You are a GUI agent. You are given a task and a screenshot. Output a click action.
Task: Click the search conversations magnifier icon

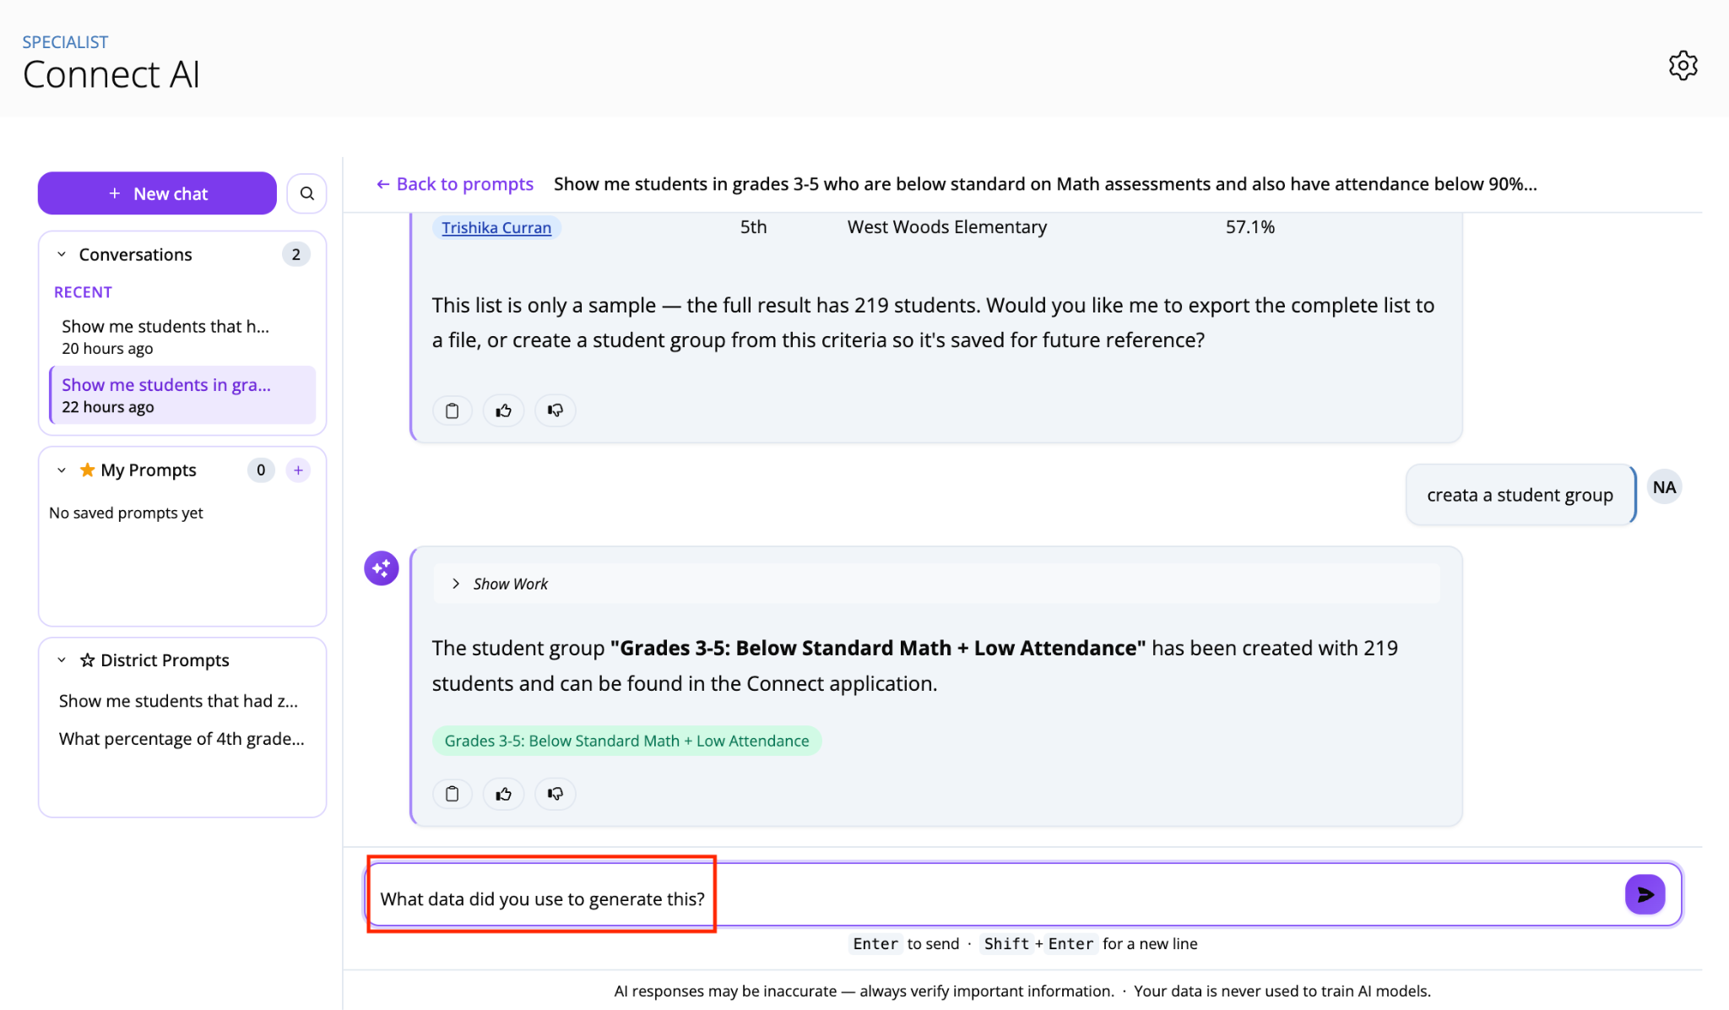point(307,193)
